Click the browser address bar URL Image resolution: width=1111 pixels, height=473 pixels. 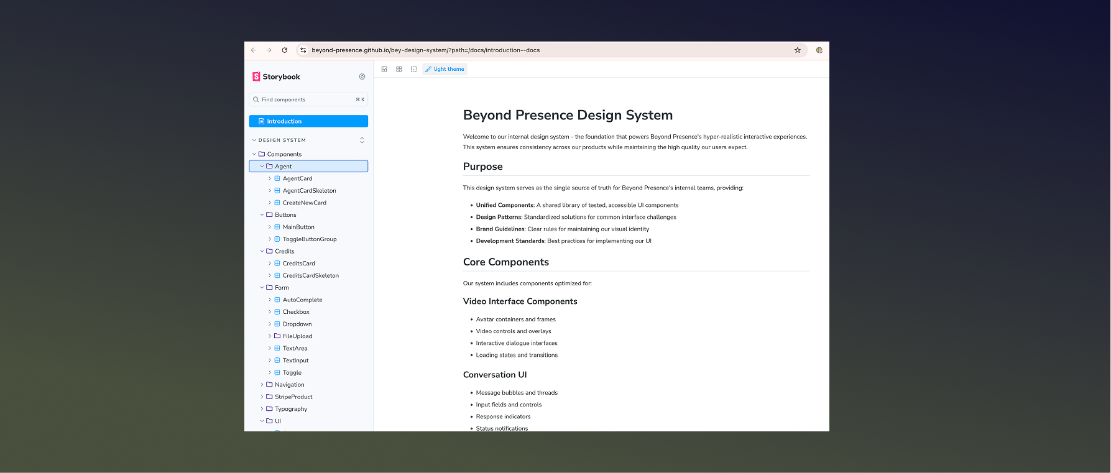point(426,50)
